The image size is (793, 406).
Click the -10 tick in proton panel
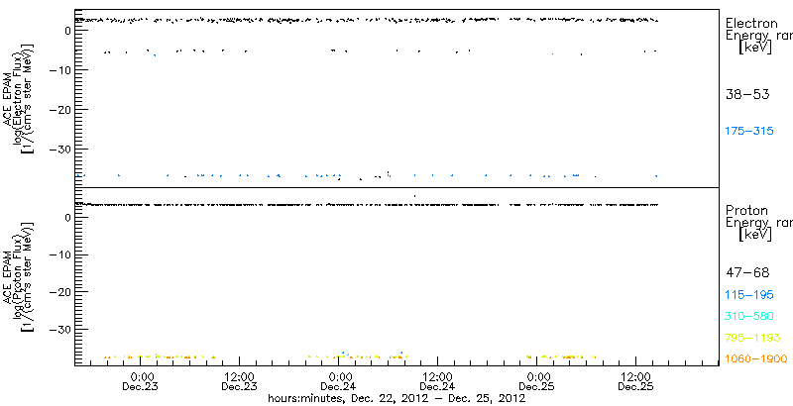point(59,255)
